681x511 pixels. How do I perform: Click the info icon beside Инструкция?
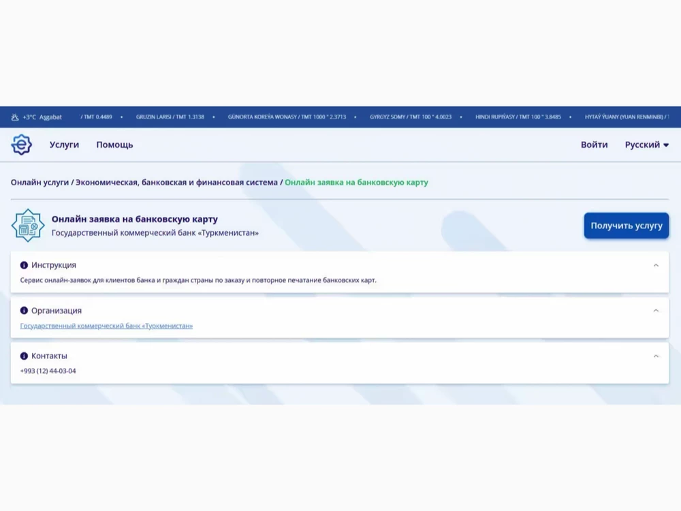point(24,265)
